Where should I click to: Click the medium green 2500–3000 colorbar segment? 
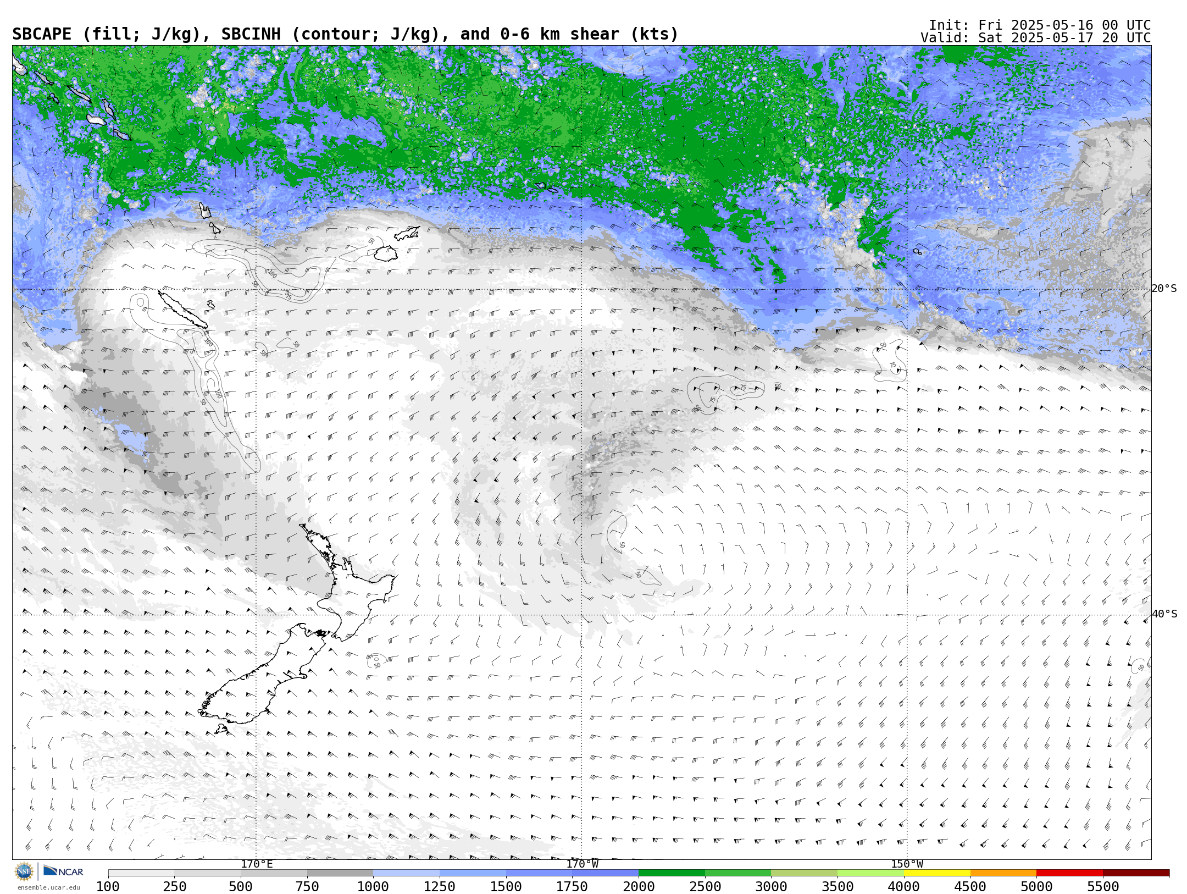[x=738, y=873]
